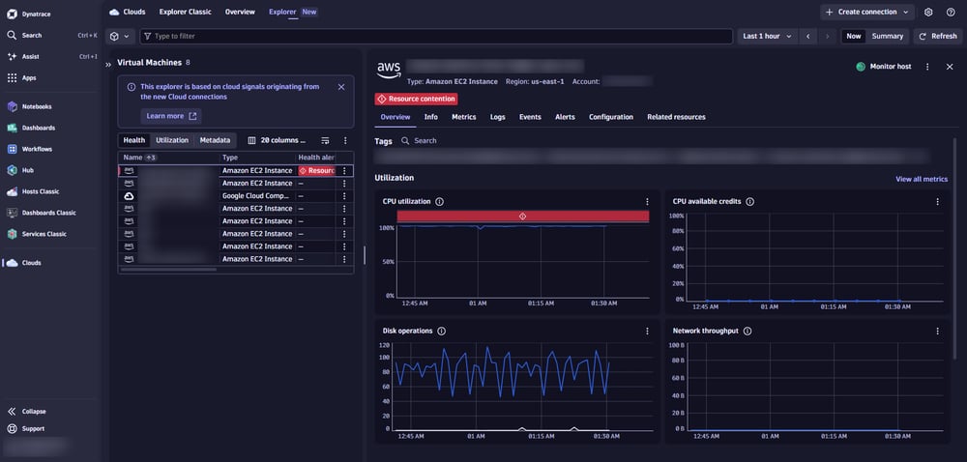
Task: Open info tooltip for CPU utilization
Action: coord(439,201)
